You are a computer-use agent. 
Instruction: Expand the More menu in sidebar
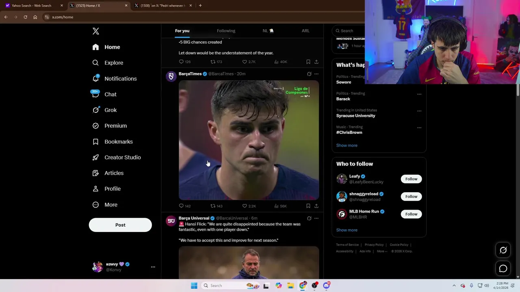(104, 205)
